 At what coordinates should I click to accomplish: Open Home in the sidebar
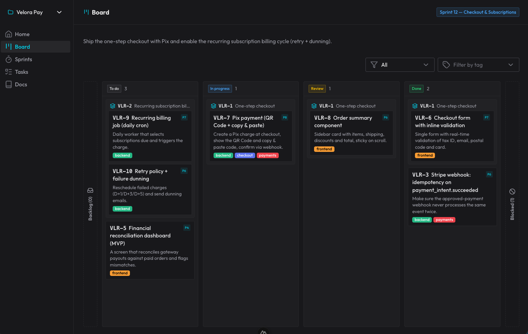pos(35,34)
